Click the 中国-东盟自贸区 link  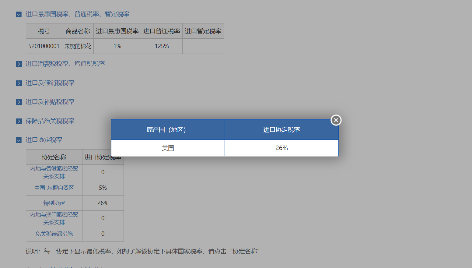(x=54, y=188)
